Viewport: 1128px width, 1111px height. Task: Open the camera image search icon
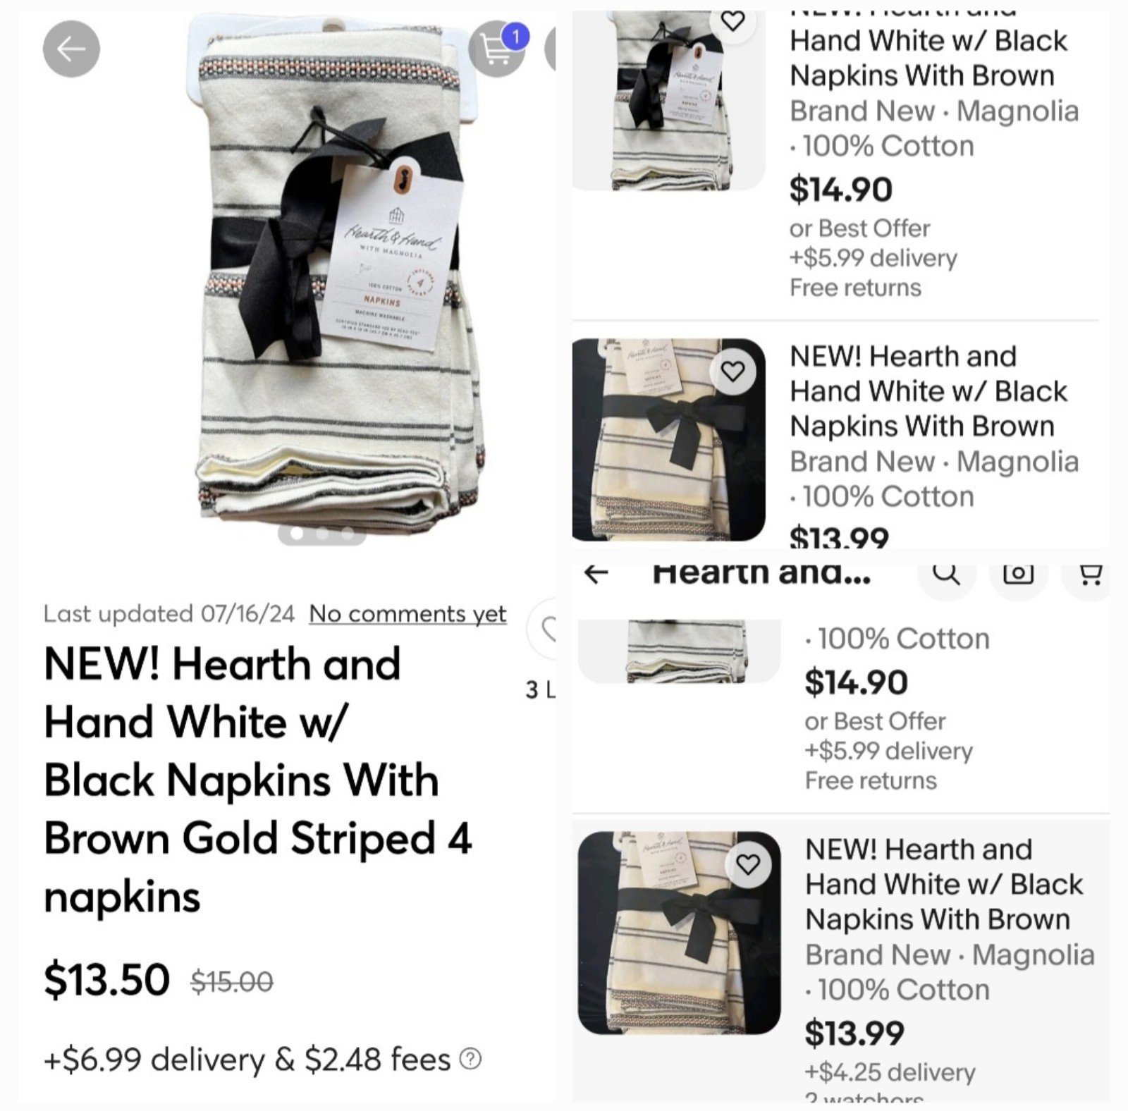point(1018,574)
